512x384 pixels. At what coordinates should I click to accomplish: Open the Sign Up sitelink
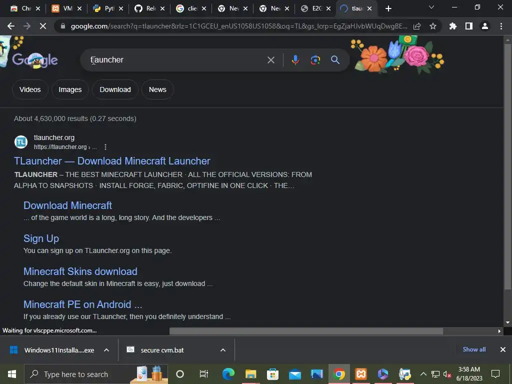click(41, 238)
